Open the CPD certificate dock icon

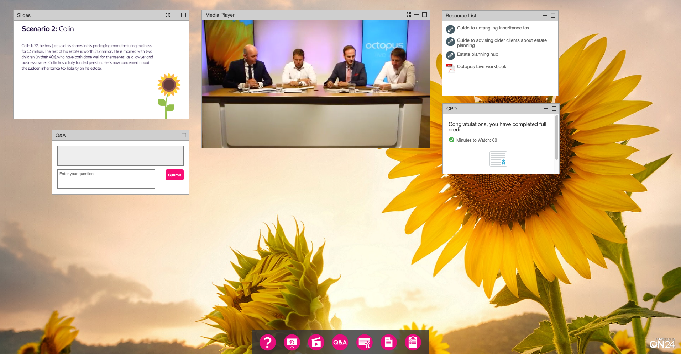tap(364, 342)
